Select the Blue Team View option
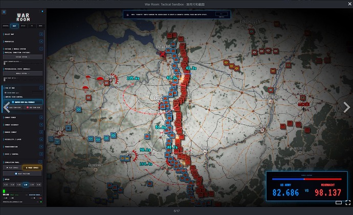Screen dimensions: 353x215 13,108
